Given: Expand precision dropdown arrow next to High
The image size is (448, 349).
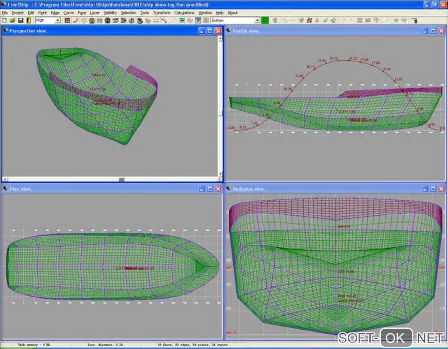Looking at the screenshot, I should [x=58, y=20].
